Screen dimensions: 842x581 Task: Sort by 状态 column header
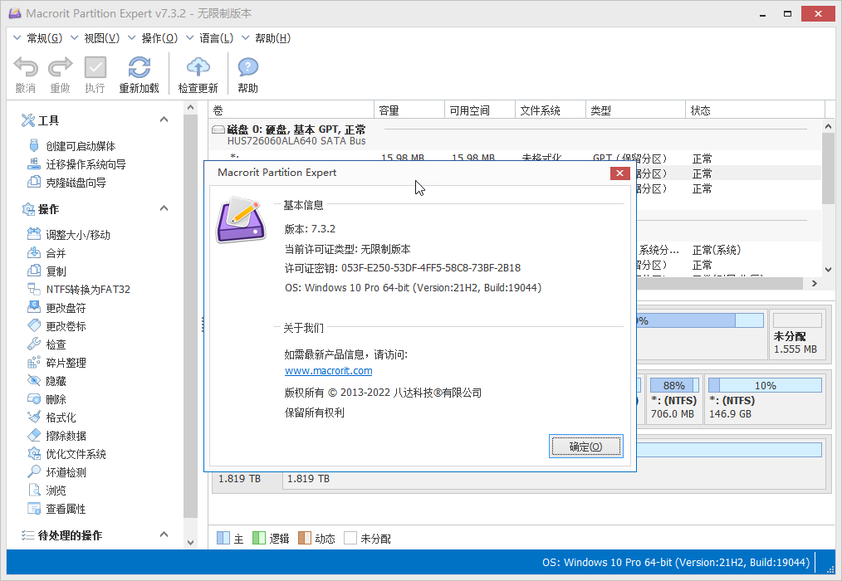pos(755,110)
